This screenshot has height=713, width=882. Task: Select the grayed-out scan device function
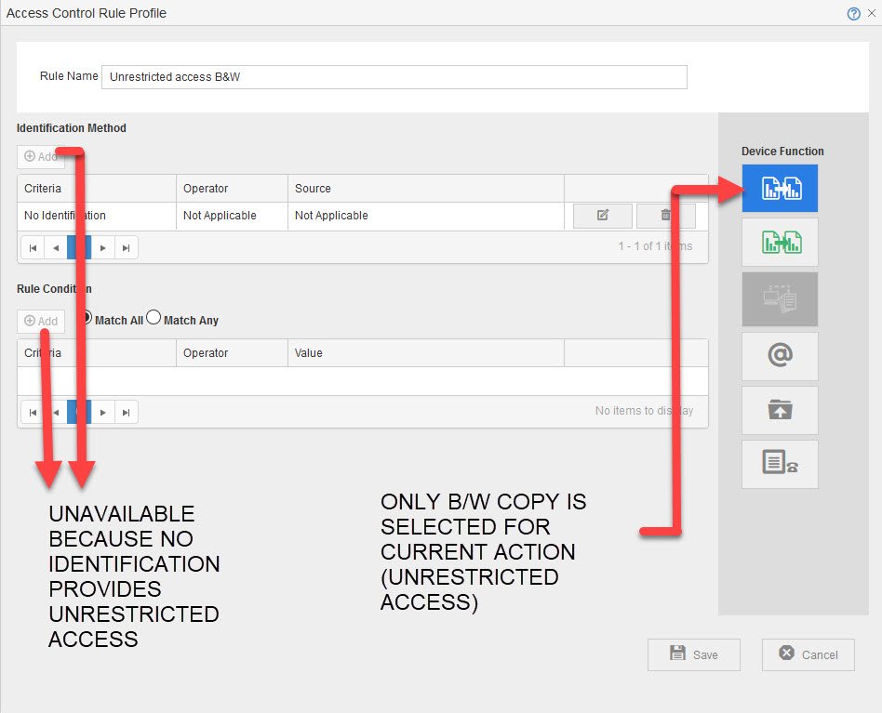[780, 299]
